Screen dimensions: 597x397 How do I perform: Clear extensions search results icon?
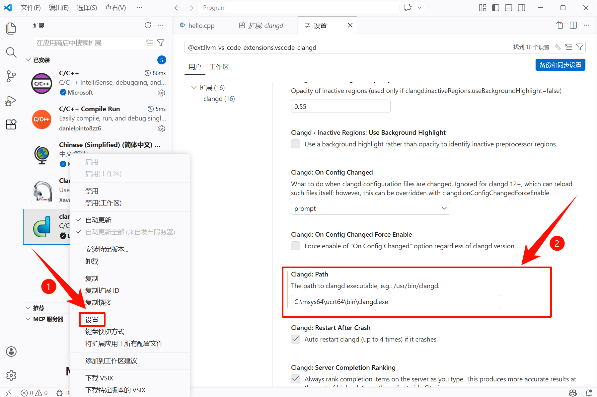click(149, 42)
